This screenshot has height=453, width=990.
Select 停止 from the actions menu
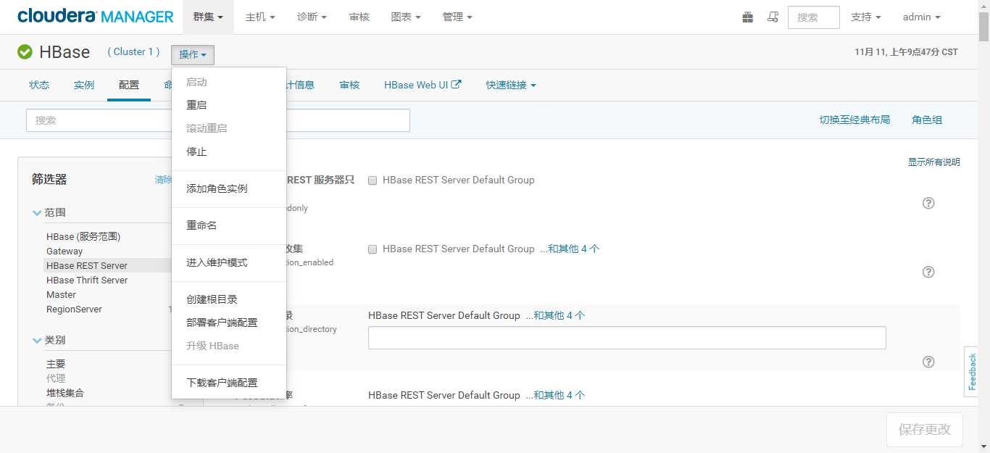pyautogui.click(x=229, y=151)
